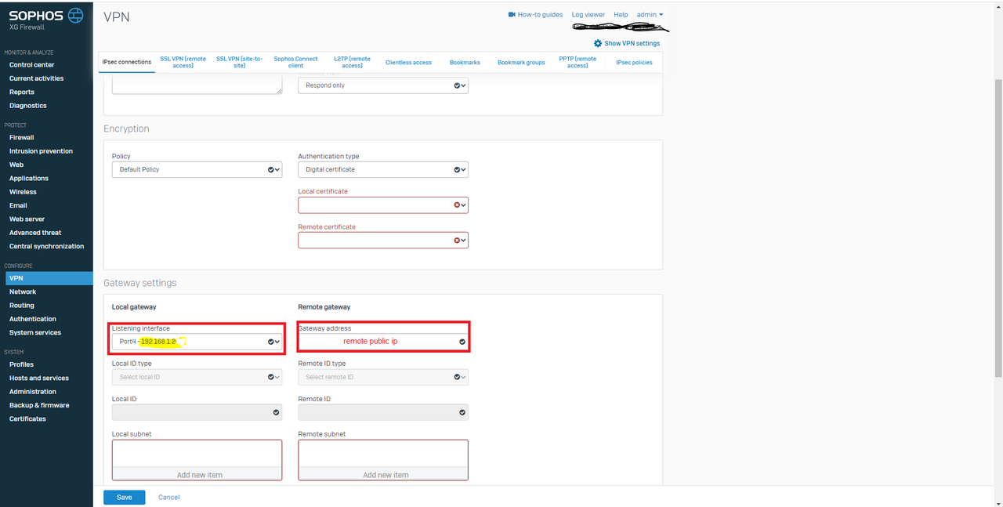Click the Cancel link
Screen dimensions: 1003x507
coord(169,497)
